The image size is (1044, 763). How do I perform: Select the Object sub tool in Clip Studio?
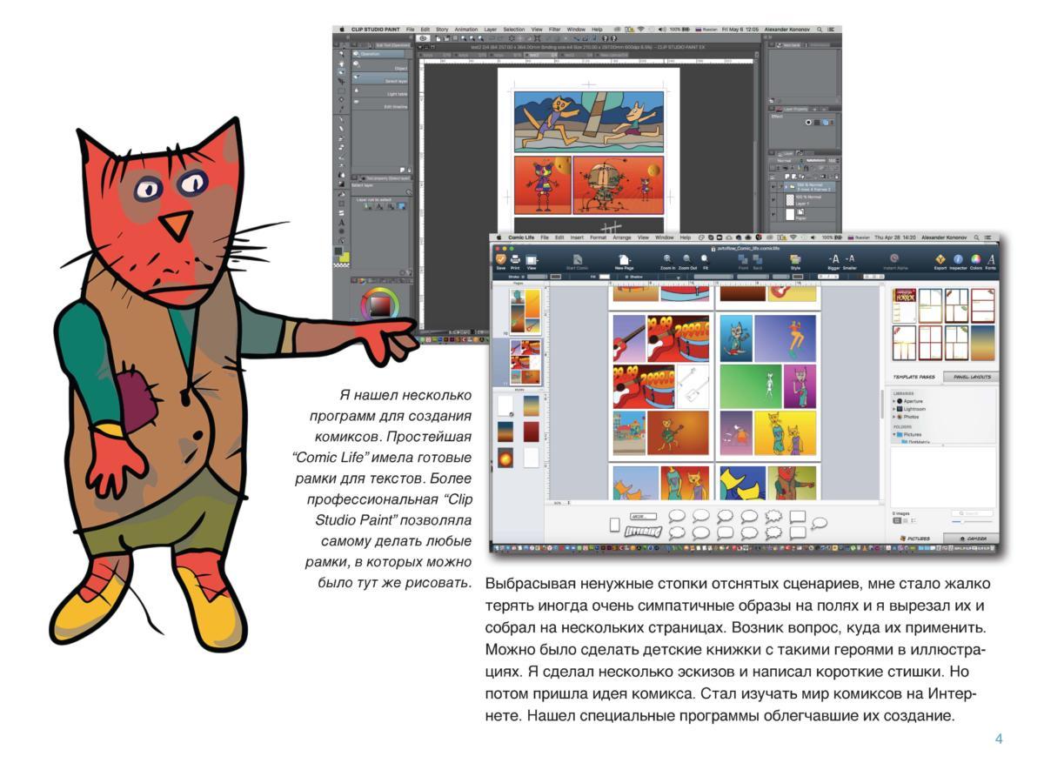click(x=380, y=67)
